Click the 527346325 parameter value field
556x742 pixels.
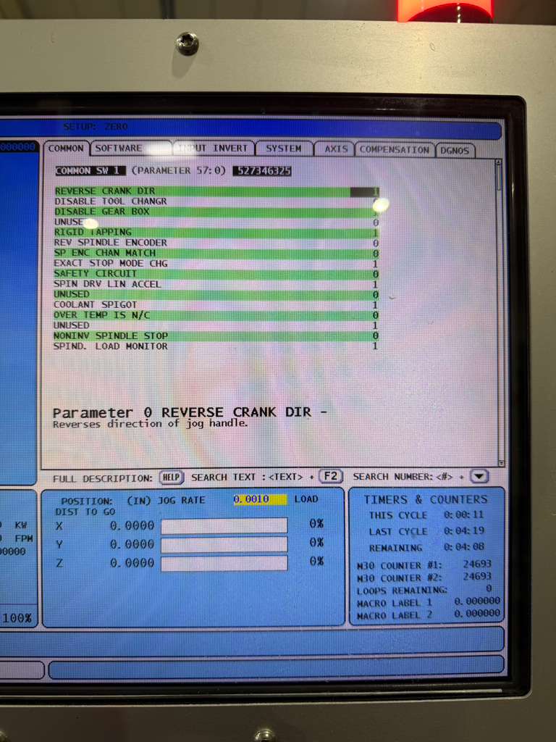[x=262, y=171]
